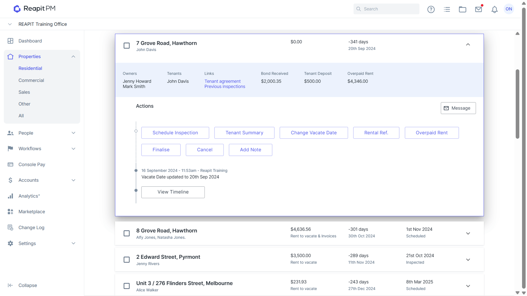Image resolution: width=527 pixels, height=296 pixels.
Task: Open the ON user avatar
Action: [509, 9]
